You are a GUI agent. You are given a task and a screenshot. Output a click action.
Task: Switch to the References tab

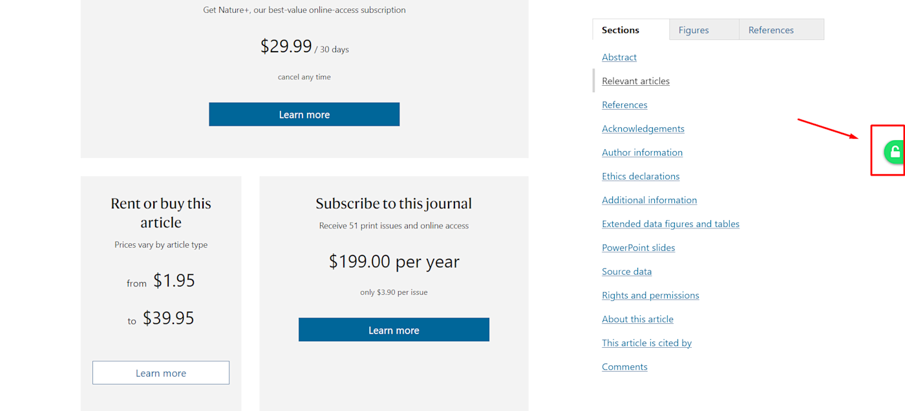771,30
